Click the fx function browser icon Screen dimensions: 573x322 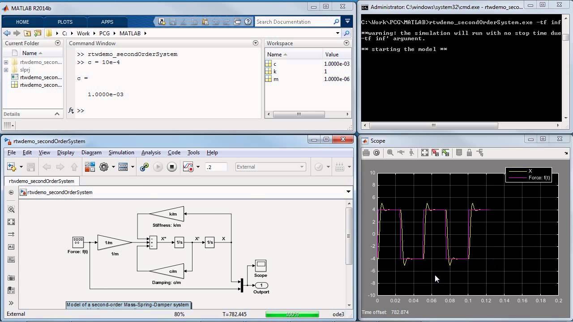click(72, 110)
